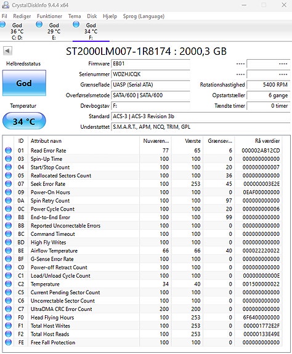Click status dot for Reallocated Sectors Count
Screen dimensions: 292x354
point(9,175)
